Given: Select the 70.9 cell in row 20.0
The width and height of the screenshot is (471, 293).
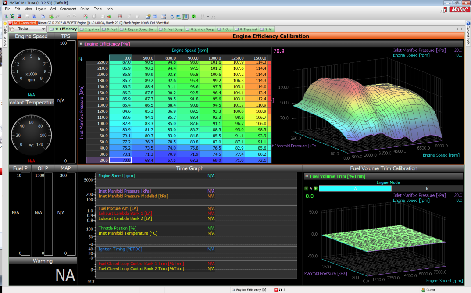Looking at the screenshot, I should (x=121, y=160).
